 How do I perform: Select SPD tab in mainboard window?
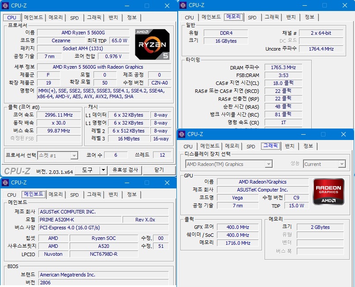click(x=74, y=195)
